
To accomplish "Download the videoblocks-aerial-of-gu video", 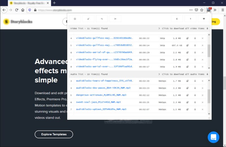I will [195, 52].
